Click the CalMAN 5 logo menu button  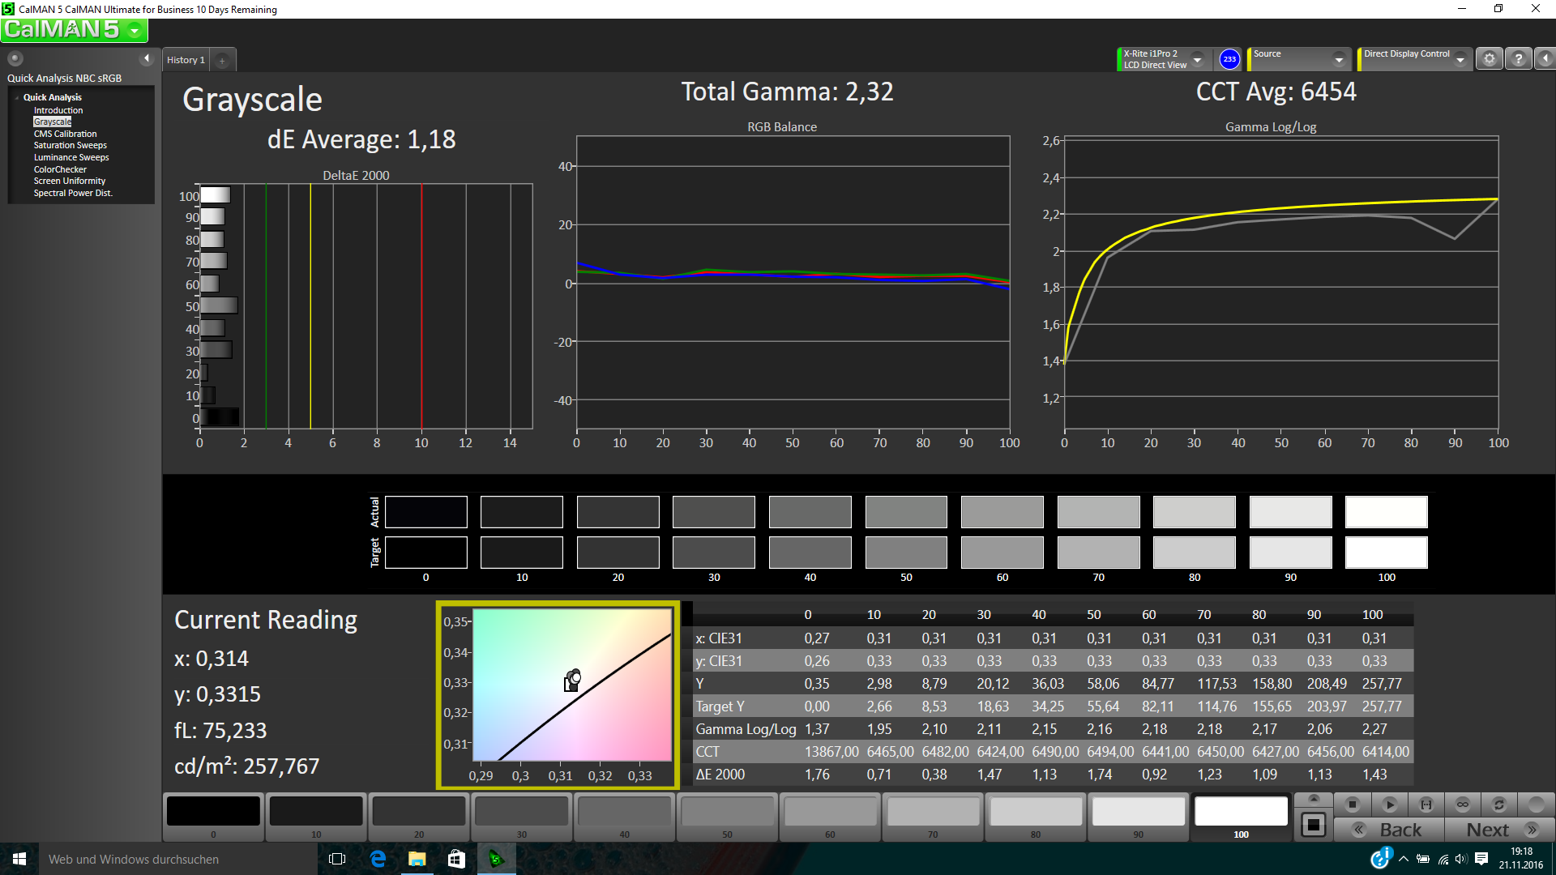(x=74, y=30)
